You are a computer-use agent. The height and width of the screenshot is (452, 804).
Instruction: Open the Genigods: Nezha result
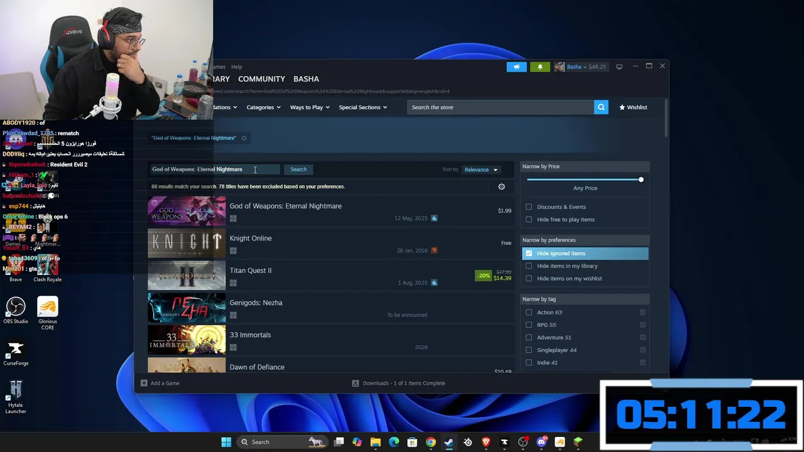coord(330,308)
